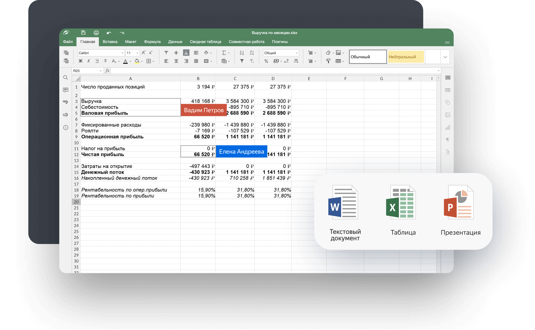Viewport: 535px width, 330px height.
Task: Decrease font size with the smaller A
Action: [x=151, y=53]
